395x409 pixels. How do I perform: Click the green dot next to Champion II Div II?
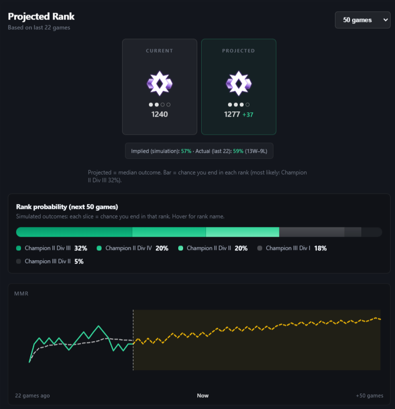click(180, 248)
